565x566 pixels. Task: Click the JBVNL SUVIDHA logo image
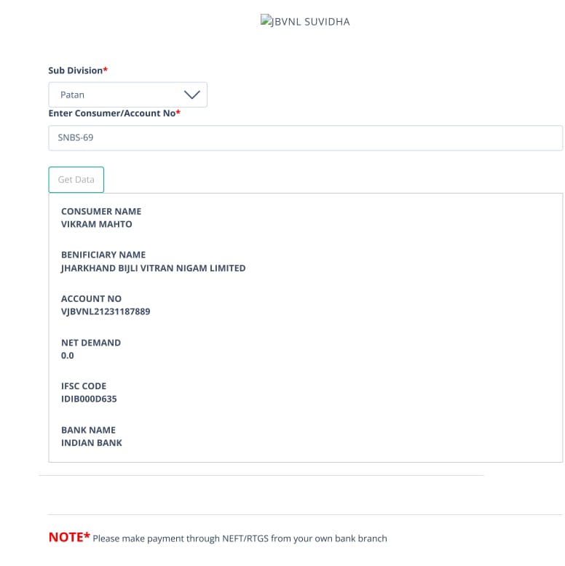click(x=305, y=21)
